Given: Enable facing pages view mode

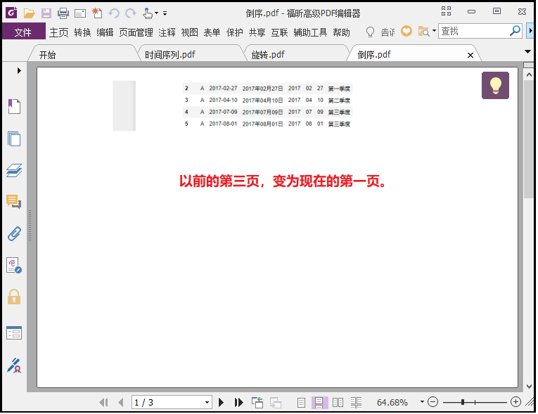Looking at the screenshot, I should click(x=338, y=402).
